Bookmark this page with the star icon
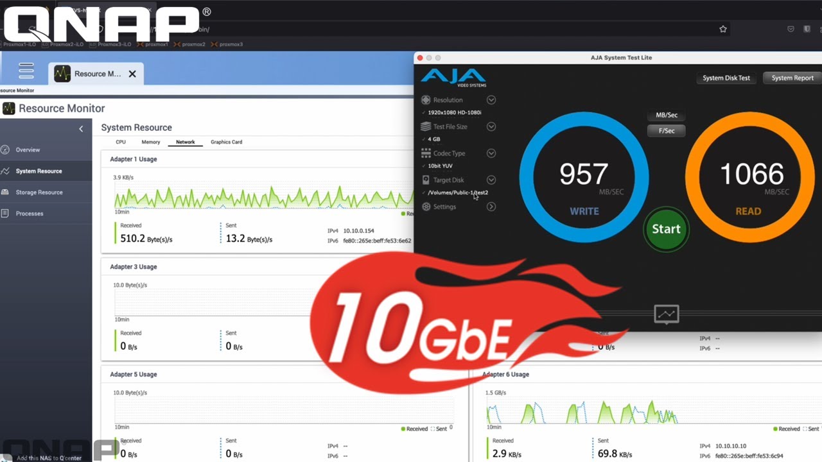 pos(723,29)
